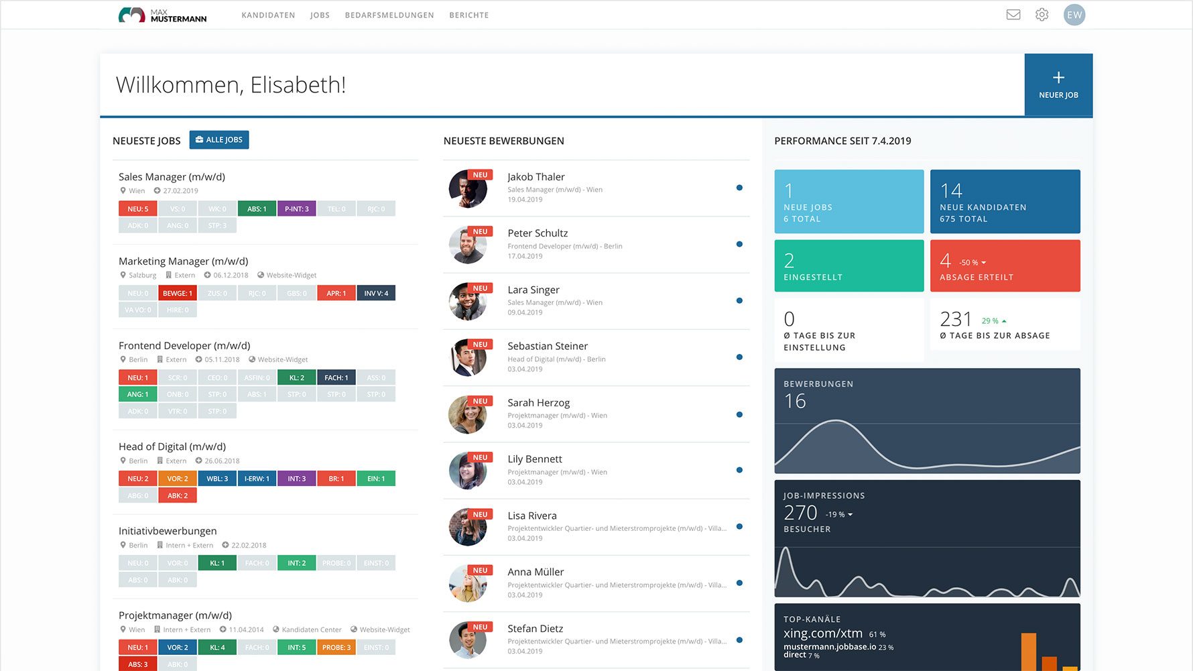Open the NEUE JOBS performance tile
The image size is (1193, 671).
[849, 201]
